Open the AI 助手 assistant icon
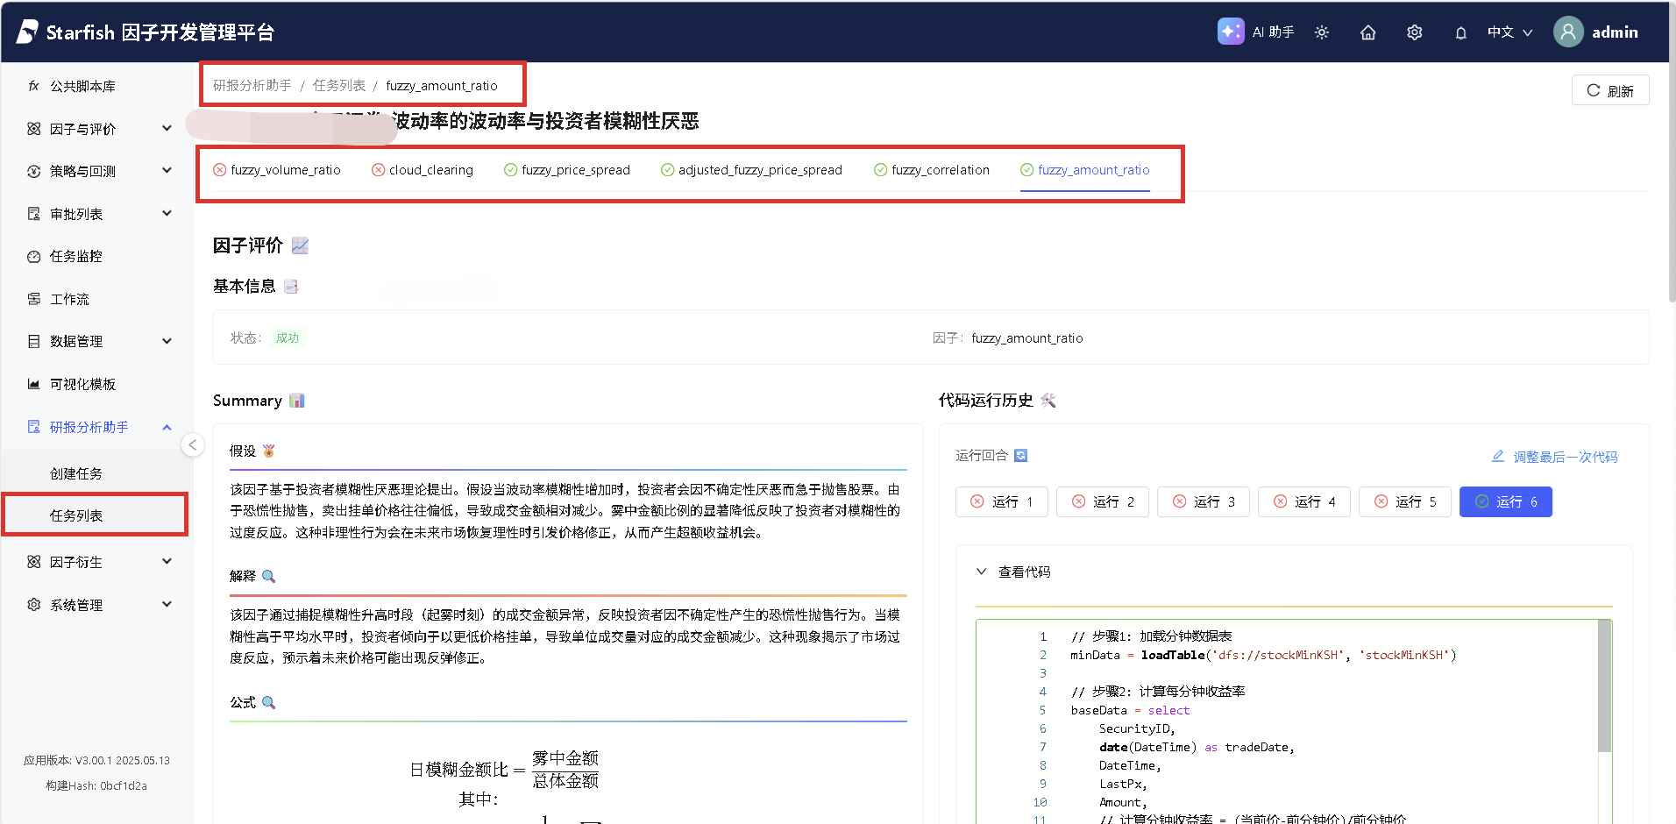This screenshot has width=1676, height=824. coord(1231,32)
